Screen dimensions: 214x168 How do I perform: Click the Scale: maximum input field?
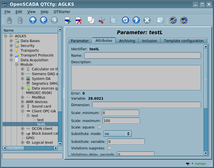coord(121,121)
